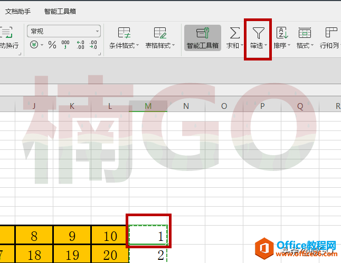Open the 文档助手 tab
Screen dimensions: 341x263
pyautogui.click(x=18, y=11)
